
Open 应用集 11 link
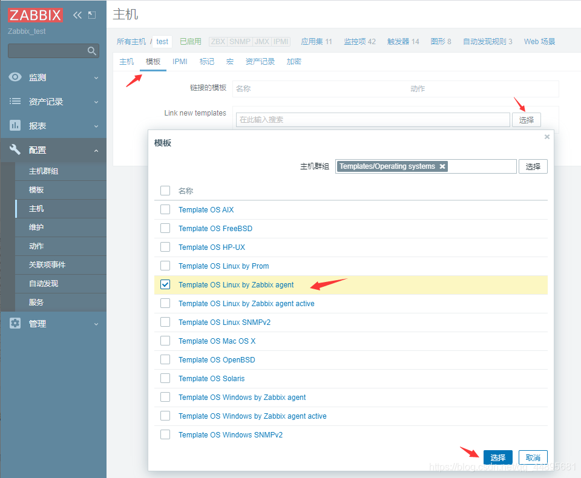click(317, 42)
